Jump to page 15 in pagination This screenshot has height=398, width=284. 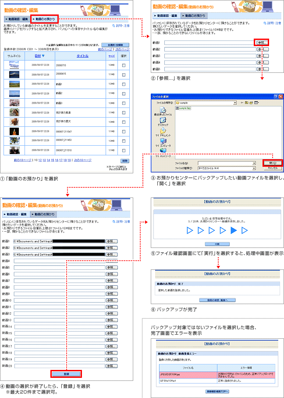click(x=53, y=160)
